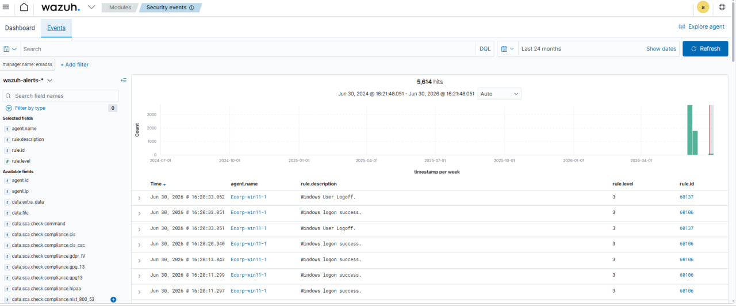Focus the Search query input
The image size is (736, 306).
248,49
